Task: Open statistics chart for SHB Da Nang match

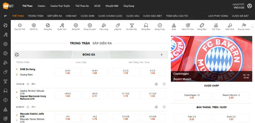Action: pos(156,84)
